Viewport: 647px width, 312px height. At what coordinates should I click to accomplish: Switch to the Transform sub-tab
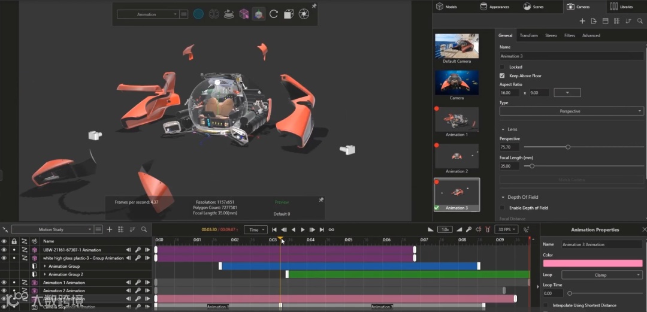528,35
